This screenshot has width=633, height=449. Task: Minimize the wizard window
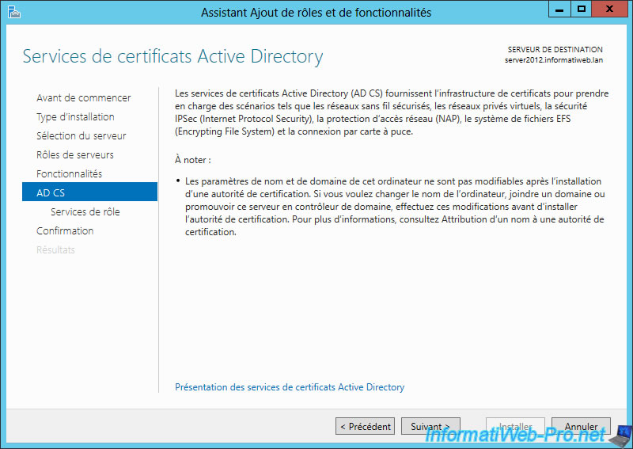point(559,9)
